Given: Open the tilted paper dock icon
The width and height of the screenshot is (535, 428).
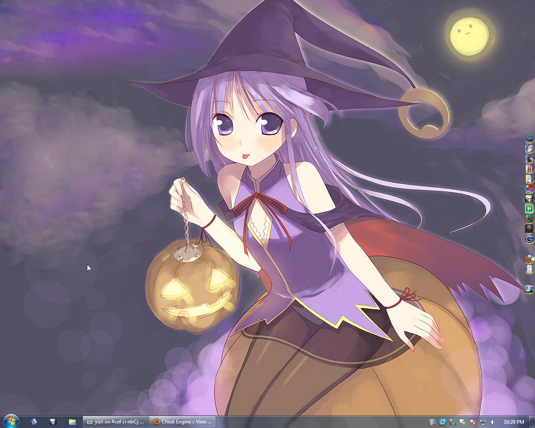Looking at the screenshot, I should coord(530,149).
